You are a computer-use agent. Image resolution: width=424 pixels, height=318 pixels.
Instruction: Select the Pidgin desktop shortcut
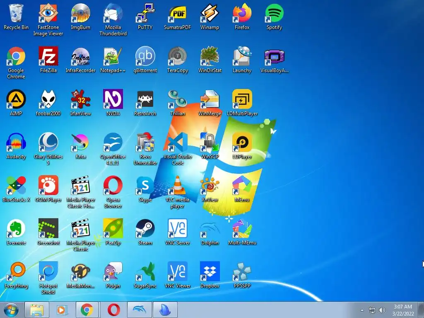click(113, 272)
